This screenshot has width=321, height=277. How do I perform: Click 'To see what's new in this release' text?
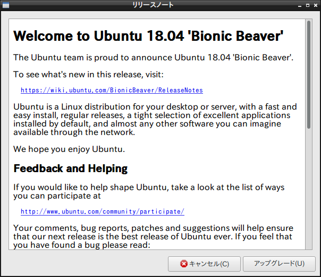tap(88, 75)
